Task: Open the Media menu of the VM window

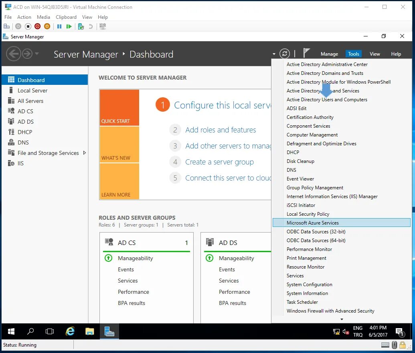Action: pos(44,17)
